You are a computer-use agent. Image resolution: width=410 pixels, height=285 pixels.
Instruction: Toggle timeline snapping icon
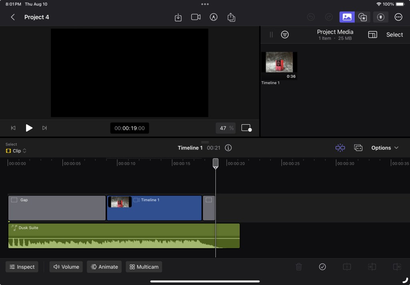(340, 148)
